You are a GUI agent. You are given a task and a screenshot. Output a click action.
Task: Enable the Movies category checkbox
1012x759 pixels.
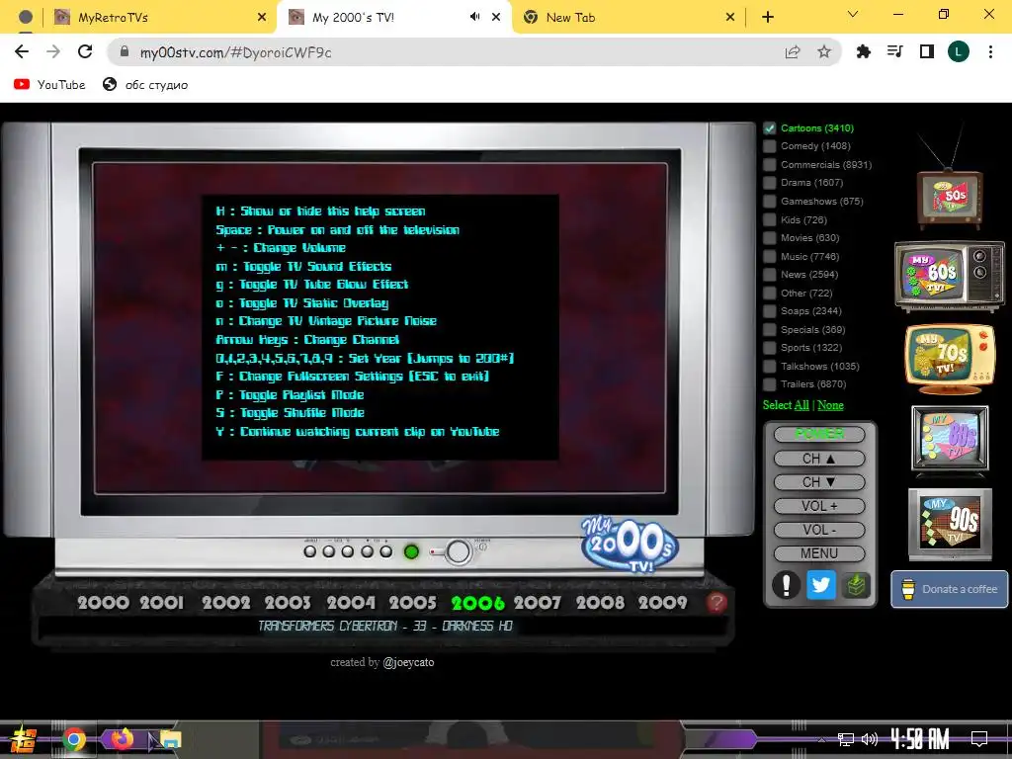tap(769, 238)
